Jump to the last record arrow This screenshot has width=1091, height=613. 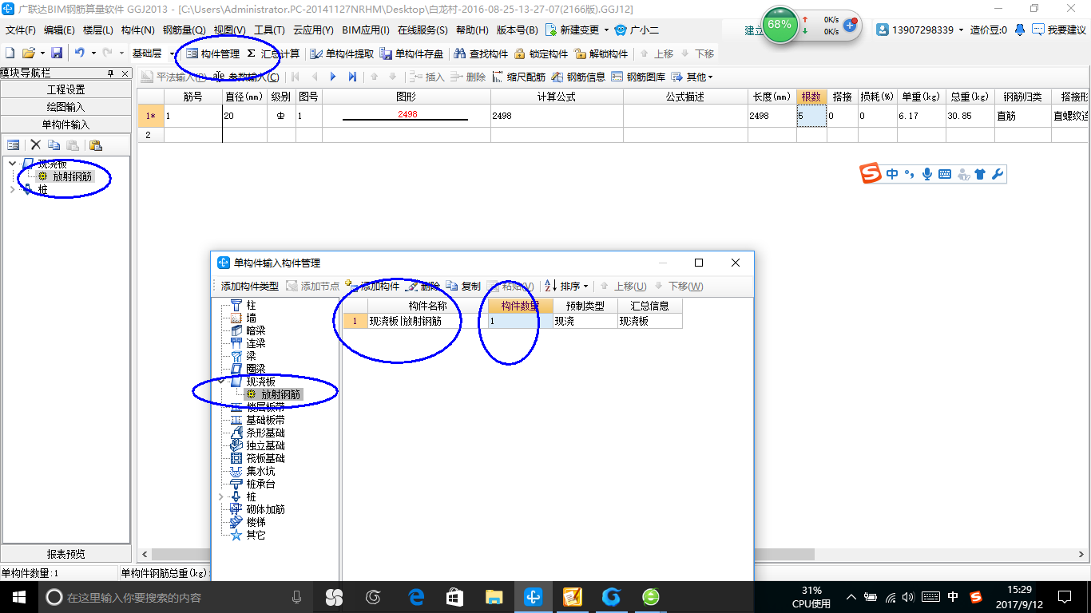pyautogui.click(x=352, y=77)
